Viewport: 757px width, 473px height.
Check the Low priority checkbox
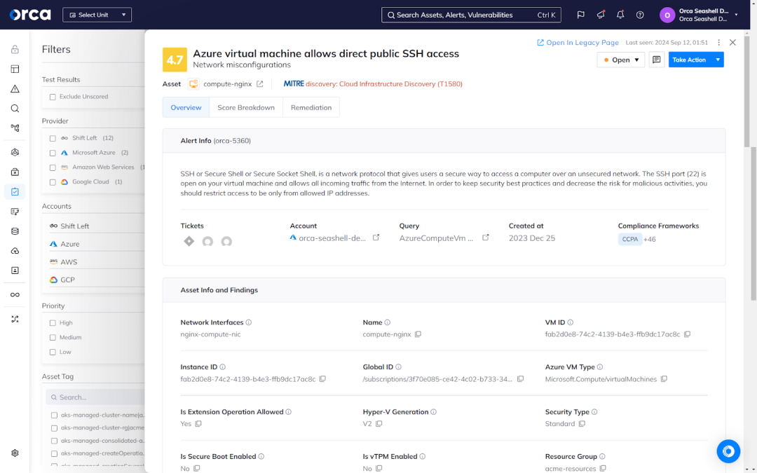point(53,352)
